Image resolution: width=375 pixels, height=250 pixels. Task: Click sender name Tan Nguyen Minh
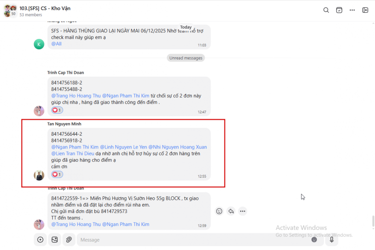point(64,124)
